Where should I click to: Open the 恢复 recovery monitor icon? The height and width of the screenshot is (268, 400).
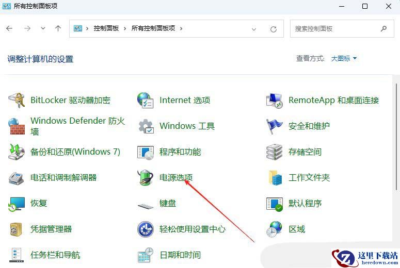pyautogui.click(x=17, y=204)
